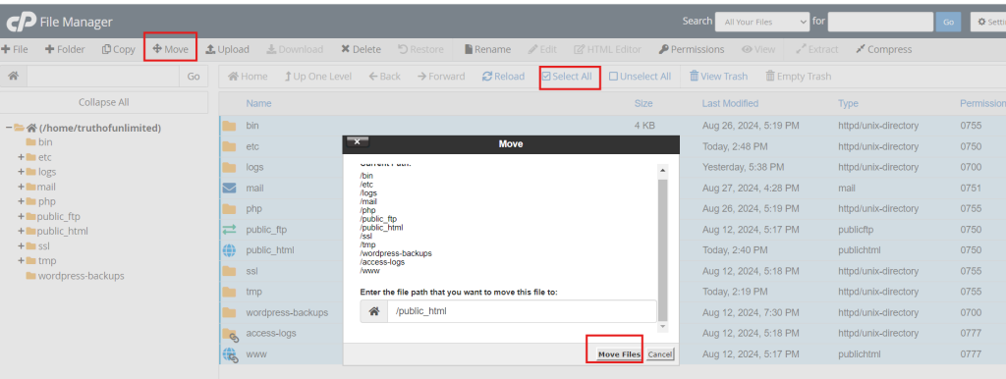Image resolution: width=1006 pixels, height=379 pixels.
Task: Create a new file with File button
Action: click(x=15, y=49)
